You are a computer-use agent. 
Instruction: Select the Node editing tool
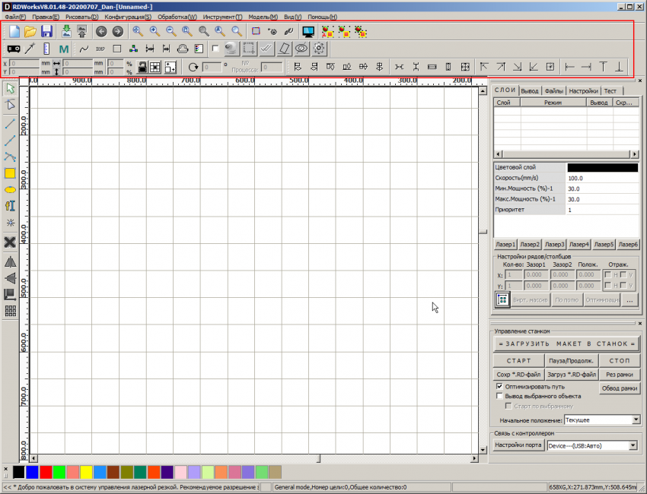click(9, 104)
